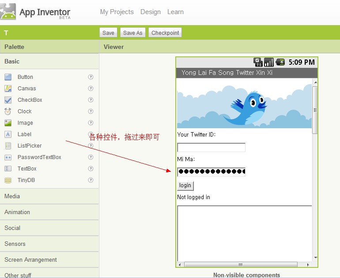Select the Clock component icon

[x=8, y=111]
